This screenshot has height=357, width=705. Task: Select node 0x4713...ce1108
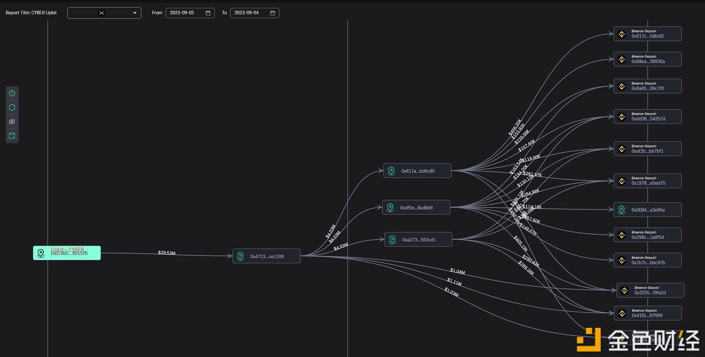[266, 256]
